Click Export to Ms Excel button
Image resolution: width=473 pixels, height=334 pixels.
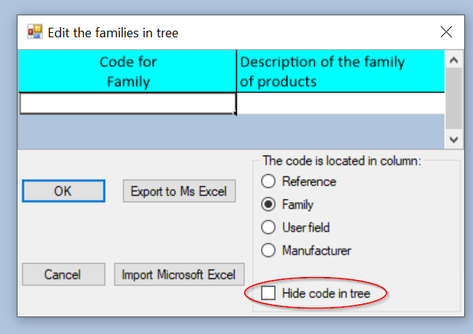(x=179, y=191)
